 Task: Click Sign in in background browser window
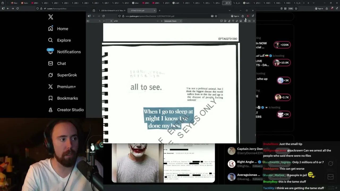pos(319,8)
